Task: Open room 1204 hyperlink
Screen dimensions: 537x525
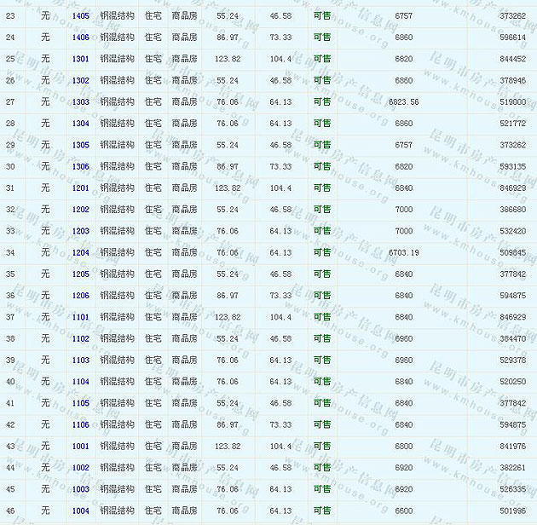Action: (x=80, y=253)
